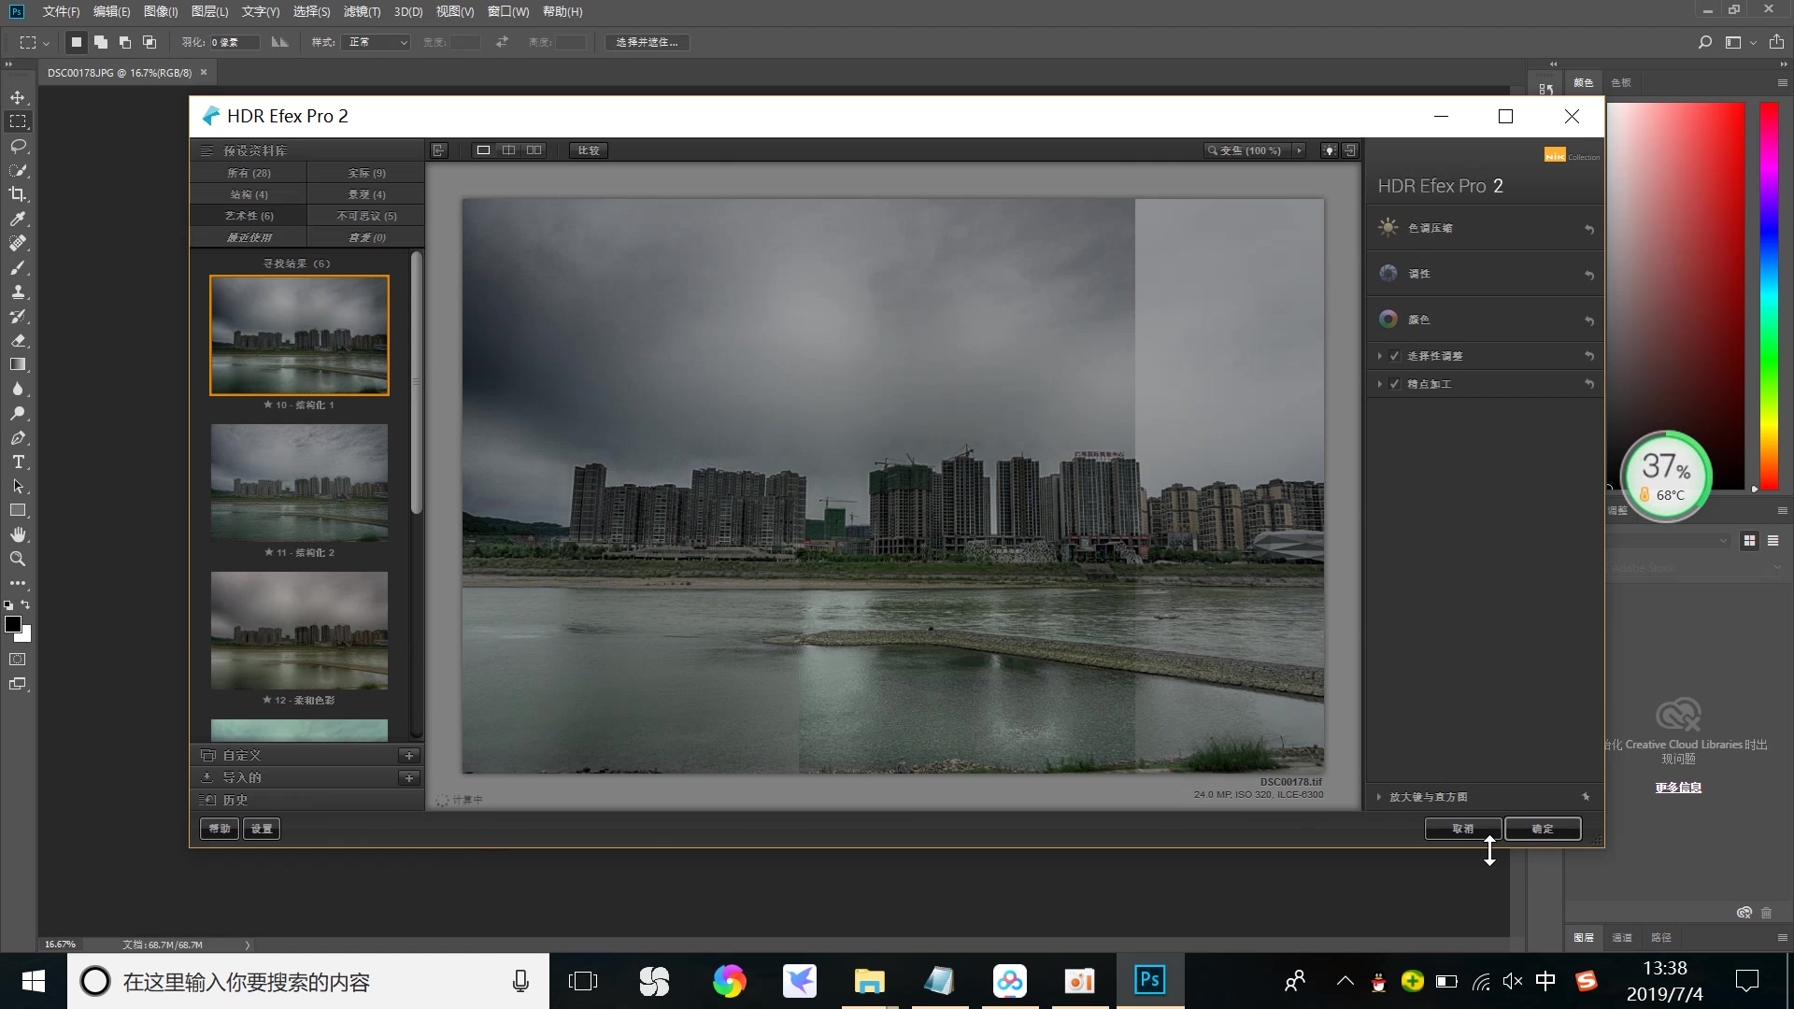Viewport: 1794px width, 1009px height.
Task: Expand the 选择性调整 disclosure triangle
Action: coord(1379,356)
